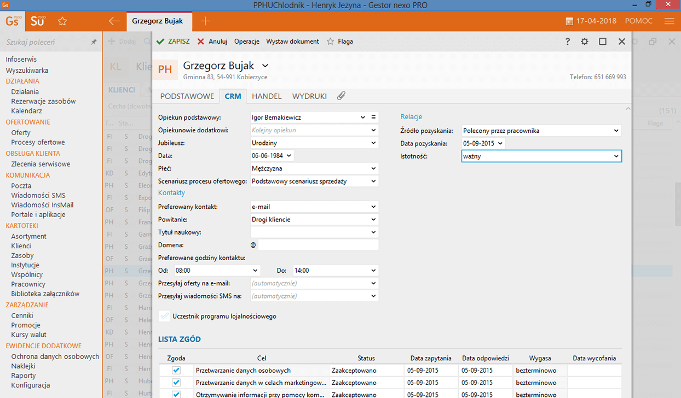
Task: Open the gear settings of the client card
Action: (x=585, y=42)
